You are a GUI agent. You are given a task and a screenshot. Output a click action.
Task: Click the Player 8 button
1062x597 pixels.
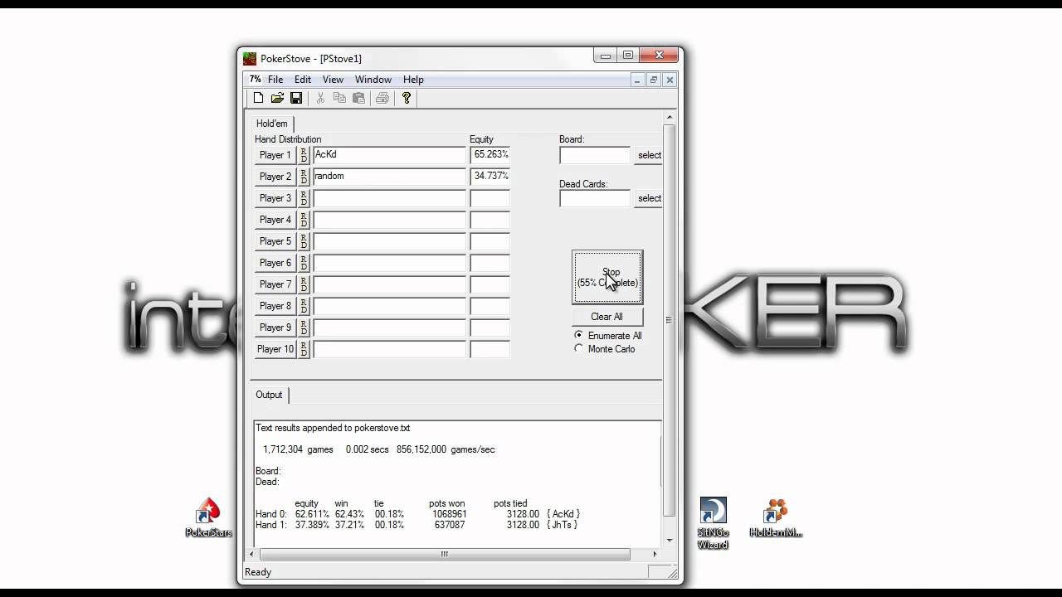(x=275, y=306)
